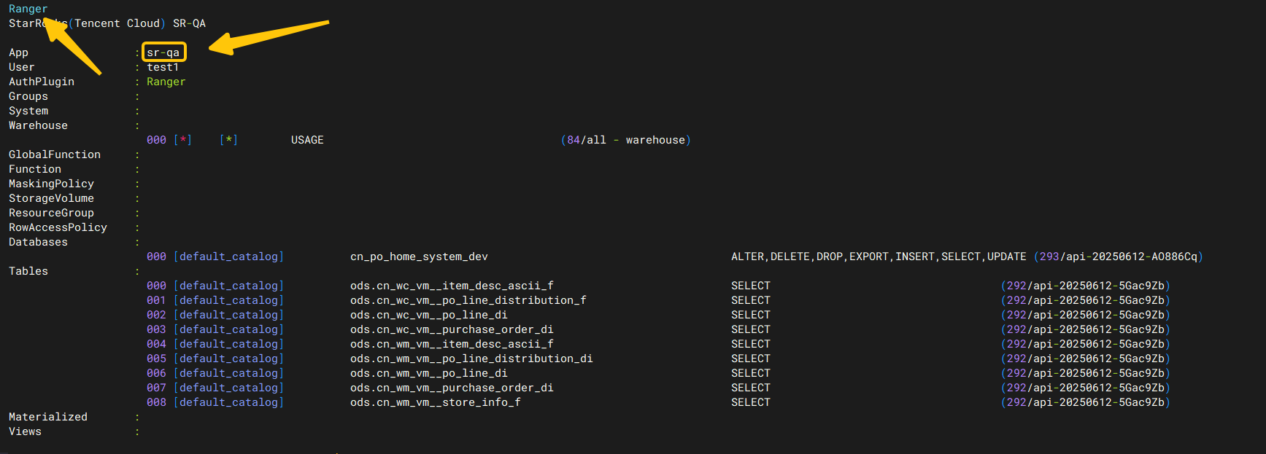Click SR-QA in the header line
The width and height of the screenshot is (1266, 454).
[189, 23]
